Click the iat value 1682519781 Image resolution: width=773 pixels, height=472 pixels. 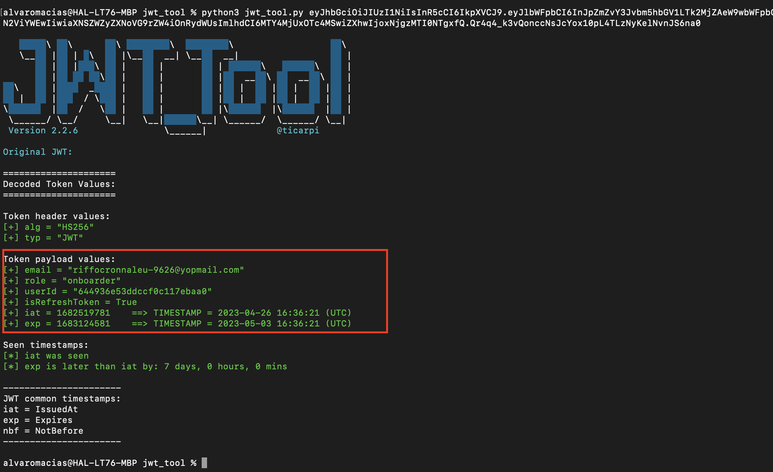tap(83, 313)
